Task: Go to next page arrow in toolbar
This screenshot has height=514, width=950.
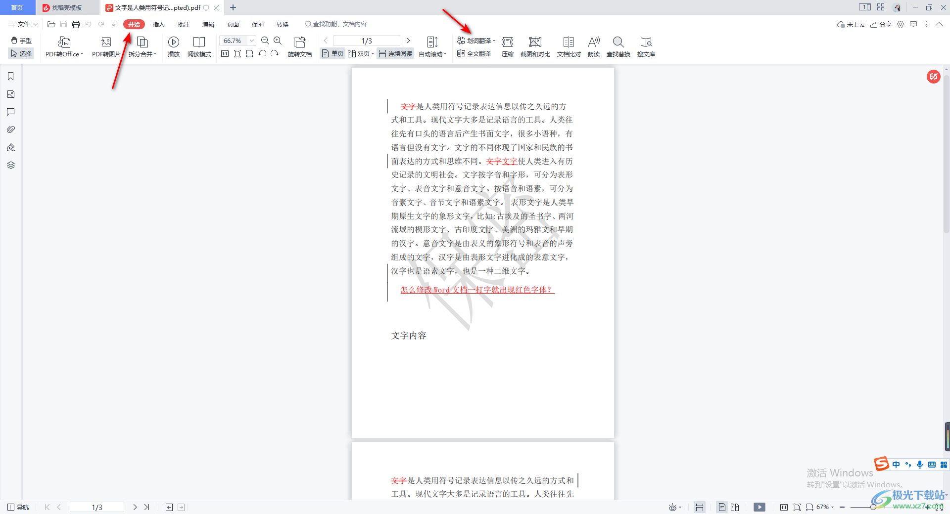Action: tap(408, 41)
